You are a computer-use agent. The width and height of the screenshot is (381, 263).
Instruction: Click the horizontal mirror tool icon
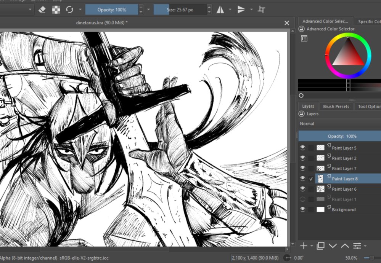[x=220, y=10]
